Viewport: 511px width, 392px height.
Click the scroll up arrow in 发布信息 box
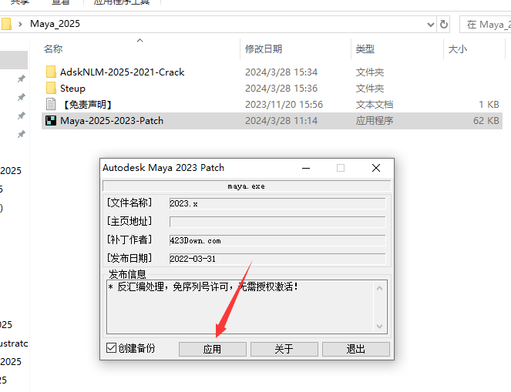tap(380, 288)
